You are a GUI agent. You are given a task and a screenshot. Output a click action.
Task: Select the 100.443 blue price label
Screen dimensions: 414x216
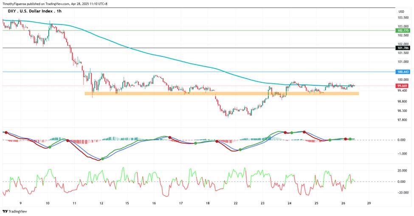pyautogui.click(x=403, y=72)
